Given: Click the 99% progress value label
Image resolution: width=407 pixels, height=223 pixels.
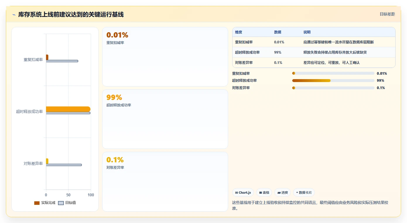Looking at the screenshot, I should tap(380, 81).
